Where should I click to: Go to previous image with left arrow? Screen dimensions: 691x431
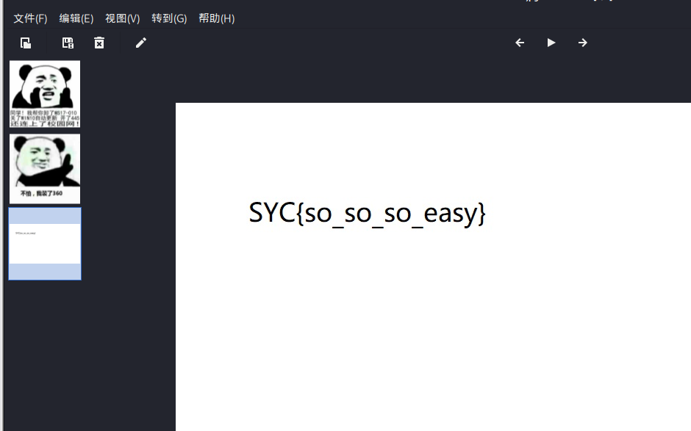point(520,43)
